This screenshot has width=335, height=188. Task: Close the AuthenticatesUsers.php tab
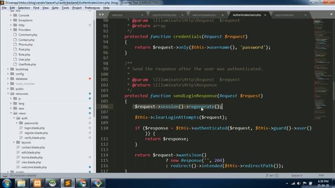click(x=265, y=15)
